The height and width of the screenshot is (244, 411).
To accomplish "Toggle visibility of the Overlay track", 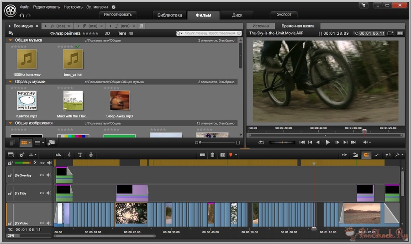I will coord(42,175).
